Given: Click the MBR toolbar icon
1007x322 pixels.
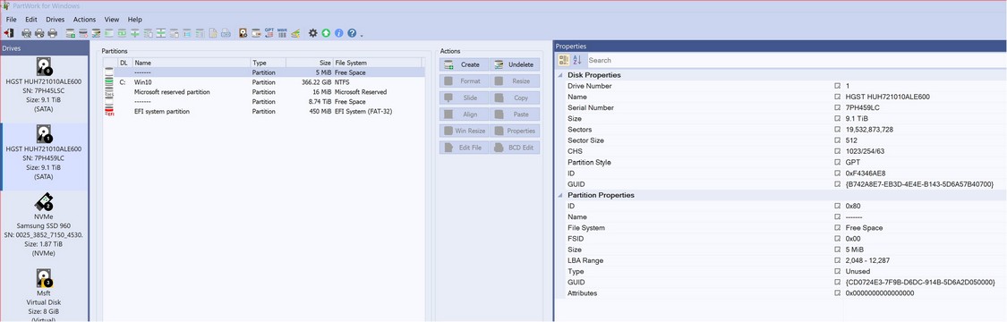Looking at the screenshot, I should click(x=283, y=33).
